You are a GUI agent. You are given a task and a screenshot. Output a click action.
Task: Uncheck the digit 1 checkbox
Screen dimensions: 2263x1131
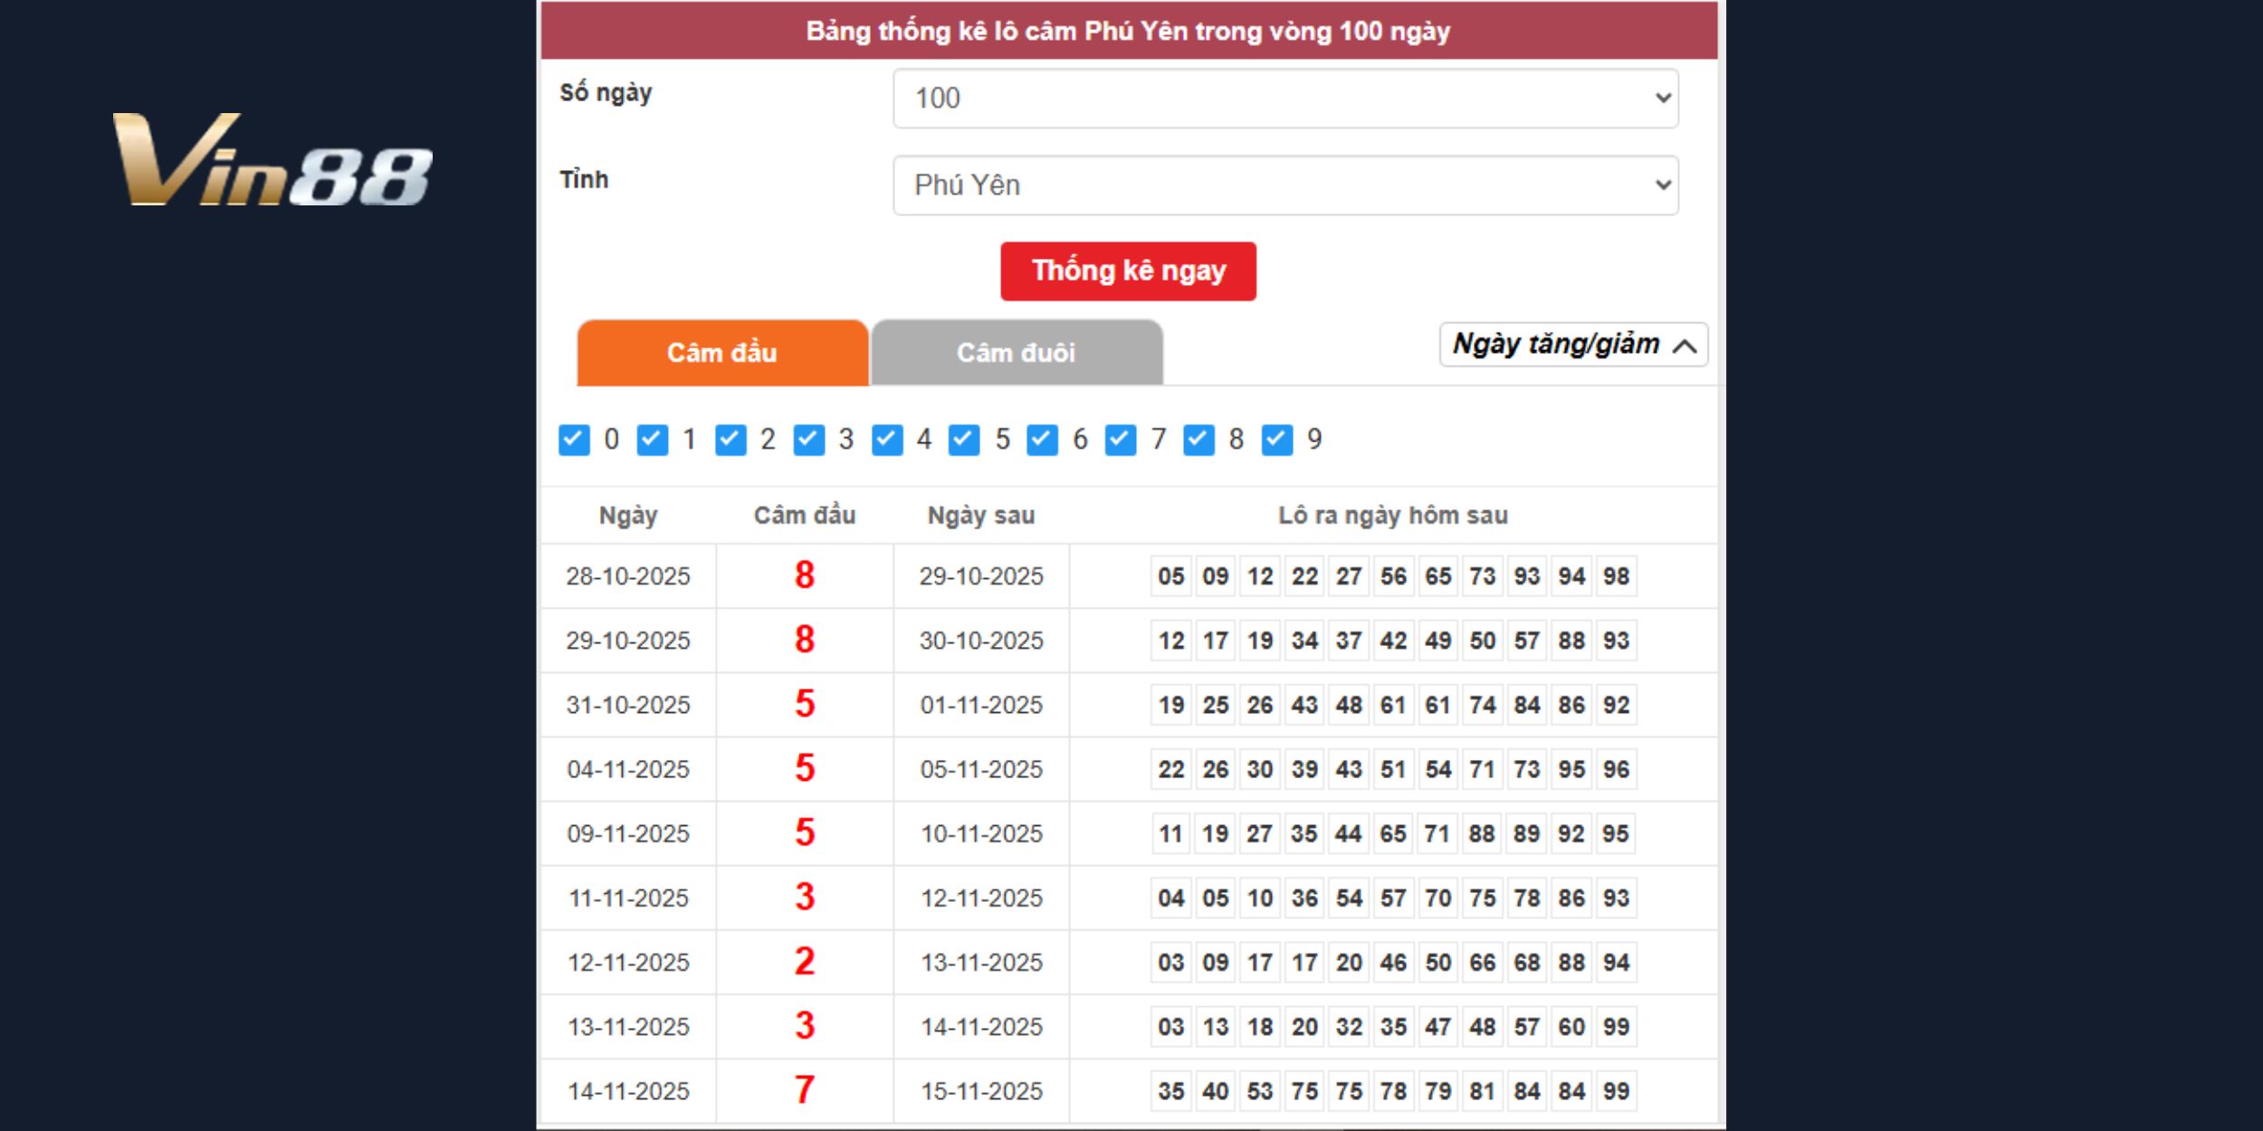point(652,440)
